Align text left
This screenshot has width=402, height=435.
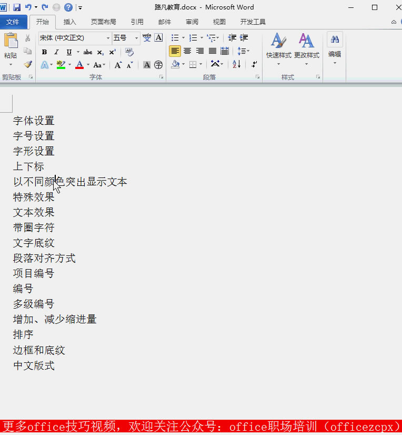pos(175,51)
